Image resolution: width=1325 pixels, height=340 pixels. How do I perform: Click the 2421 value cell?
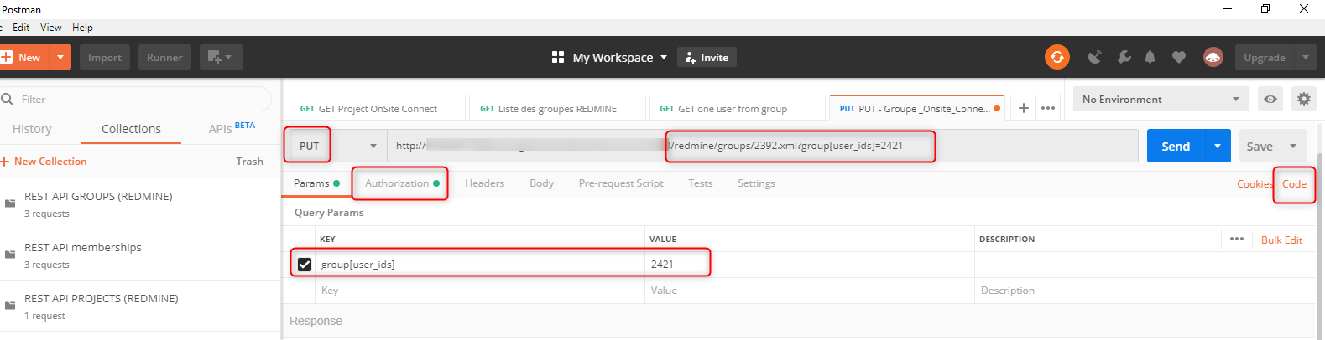809,264
